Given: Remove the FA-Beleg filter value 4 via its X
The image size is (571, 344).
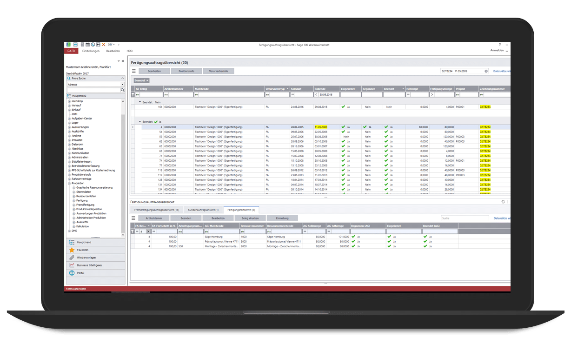Looking at the screenshot, I should pos(148,232).
